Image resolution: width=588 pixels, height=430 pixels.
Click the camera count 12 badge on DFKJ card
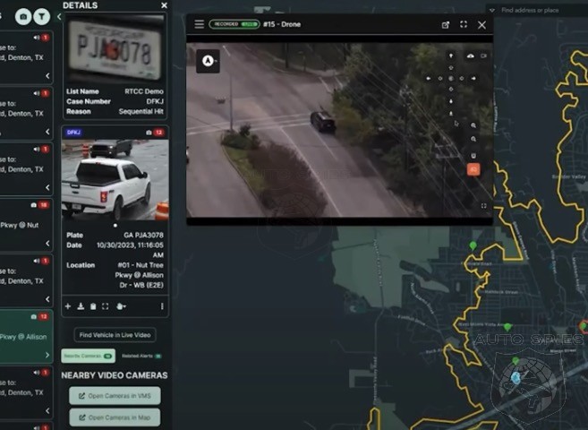(155, 133)
